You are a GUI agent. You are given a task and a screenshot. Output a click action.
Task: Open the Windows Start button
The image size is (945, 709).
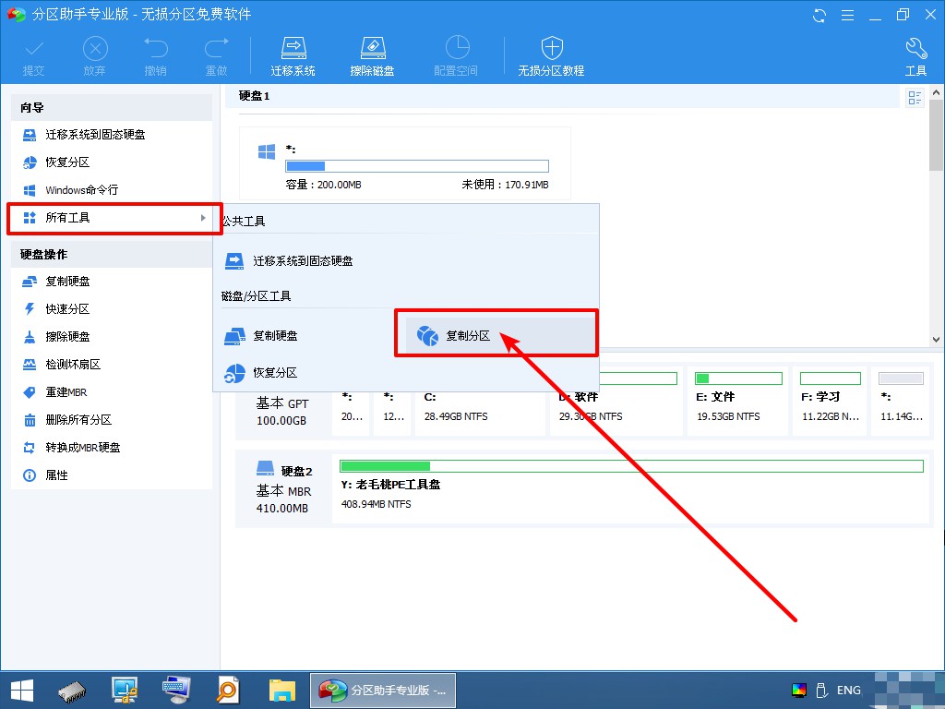(22, 691)
